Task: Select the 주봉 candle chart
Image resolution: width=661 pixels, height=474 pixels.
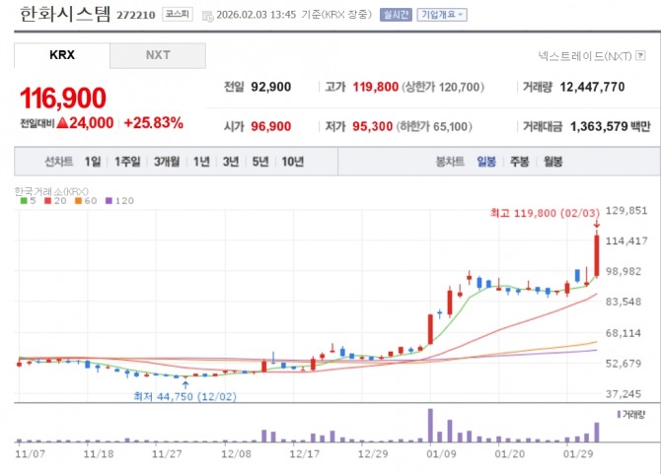Action: [x=519, y=162]
